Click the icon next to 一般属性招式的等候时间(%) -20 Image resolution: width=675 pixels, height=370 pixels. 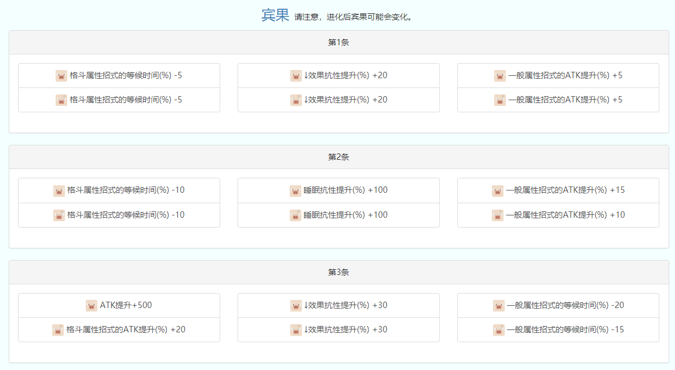coord(499,305)
